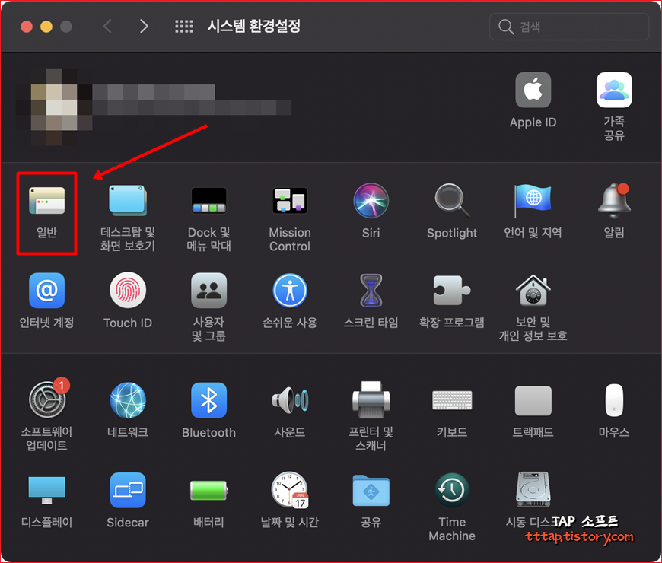
Task: Click the 검색 search field
Action: (x=569, y=27)
